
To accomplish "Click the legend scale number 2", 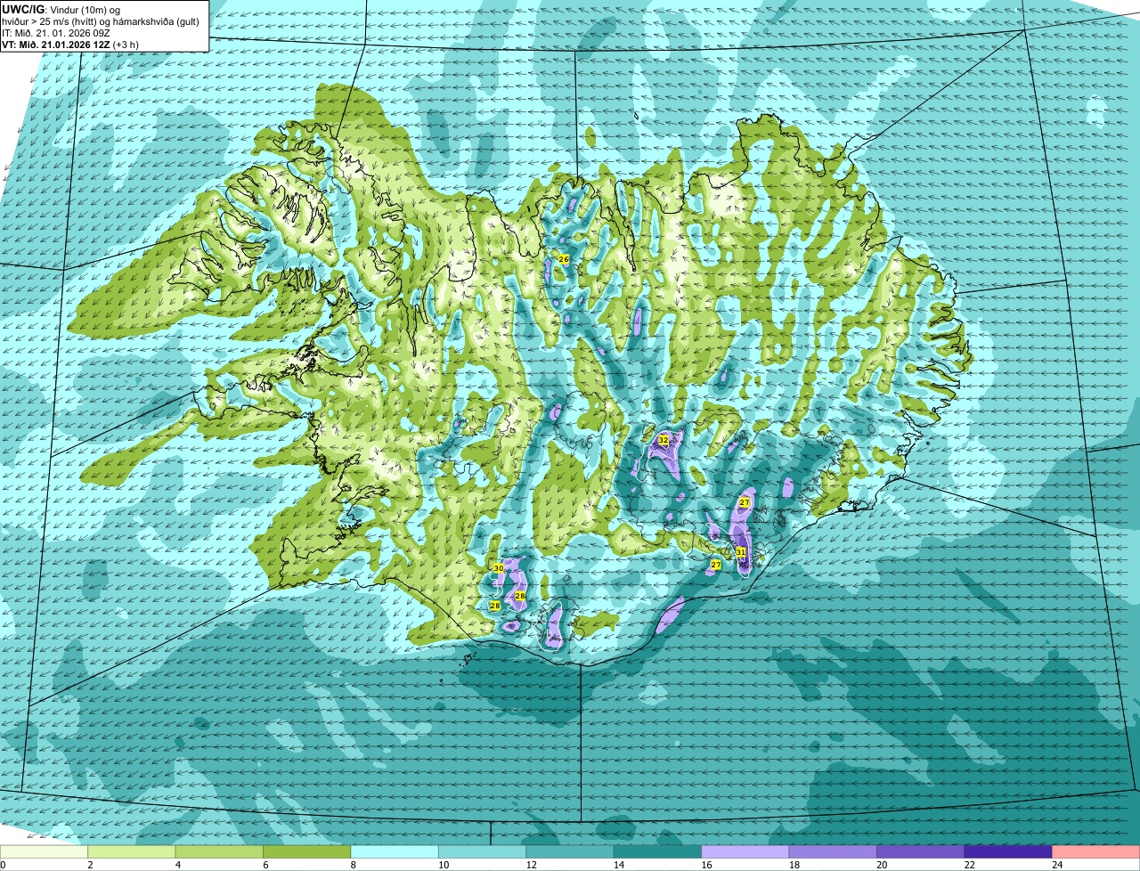I will 90,865.
